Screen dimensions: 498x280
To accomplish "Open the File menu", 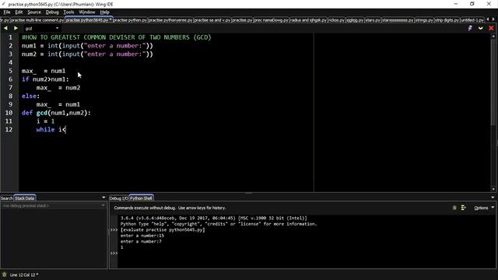I will pyautogui.click(x=7, y=12).
